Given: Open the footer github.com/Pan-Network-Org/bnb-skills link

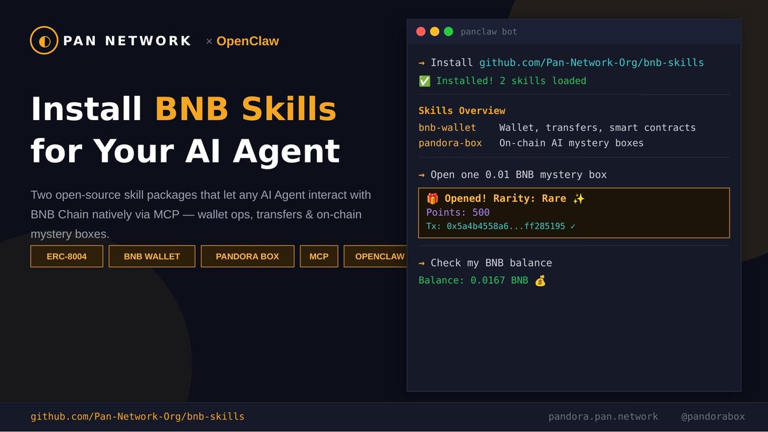Looking at the screenshot, I should 138,417.
